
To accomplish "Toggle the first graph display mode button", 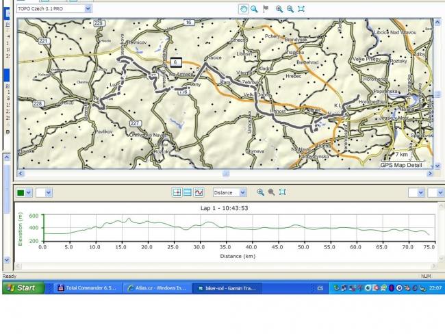I will [177, 193].
